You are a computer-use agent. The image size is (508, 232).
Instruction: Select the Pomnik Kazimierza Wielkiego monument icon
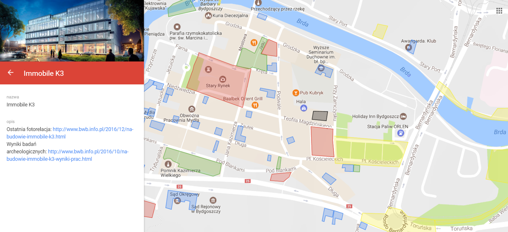(x=168, y=164)
